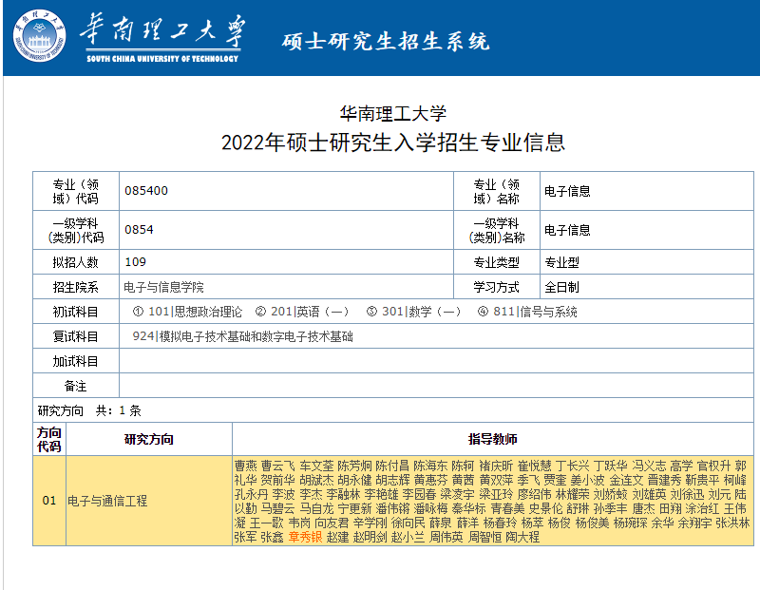Click advisor name 金连文
This screenshot has width=760, height=590.
[626, 480]
